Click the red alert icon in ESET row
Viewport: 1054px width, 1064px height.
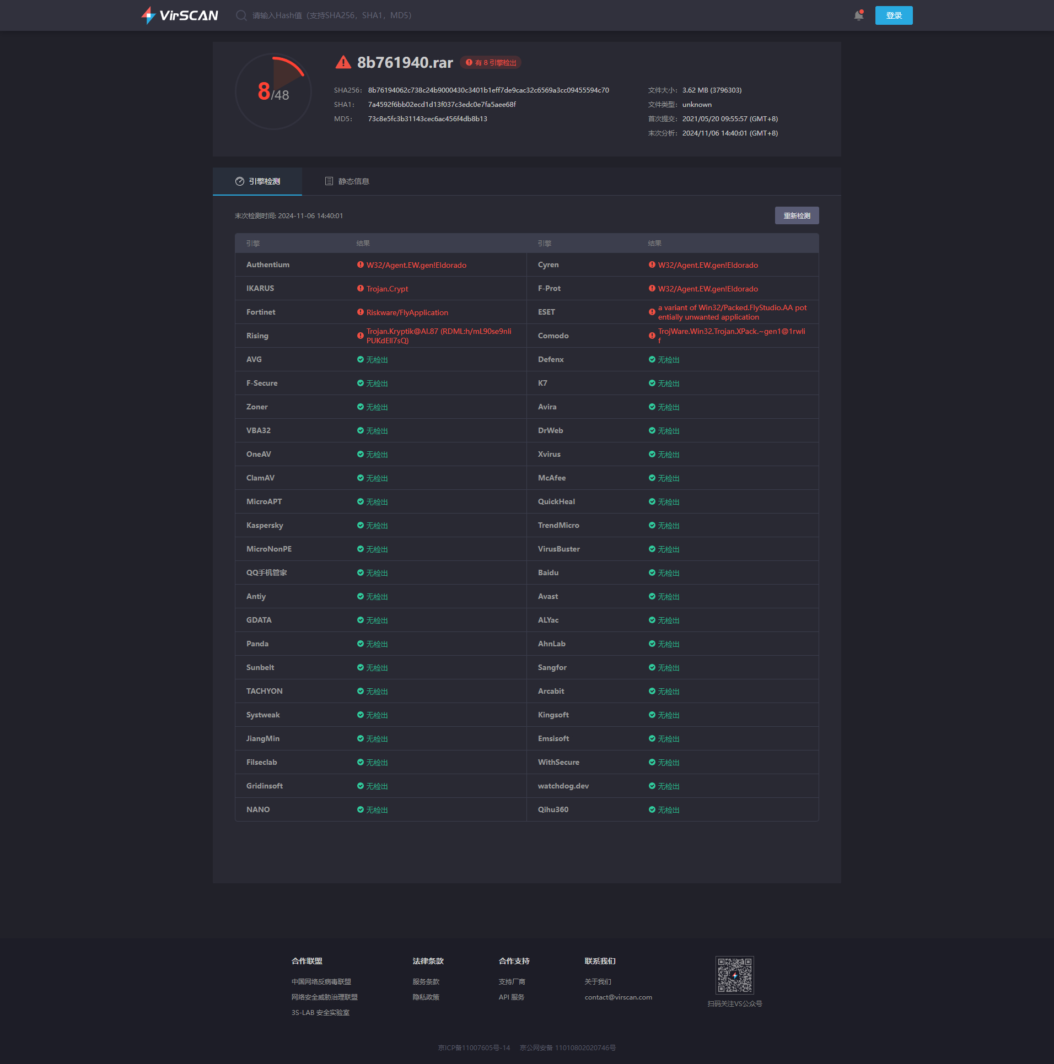point(652,312)
